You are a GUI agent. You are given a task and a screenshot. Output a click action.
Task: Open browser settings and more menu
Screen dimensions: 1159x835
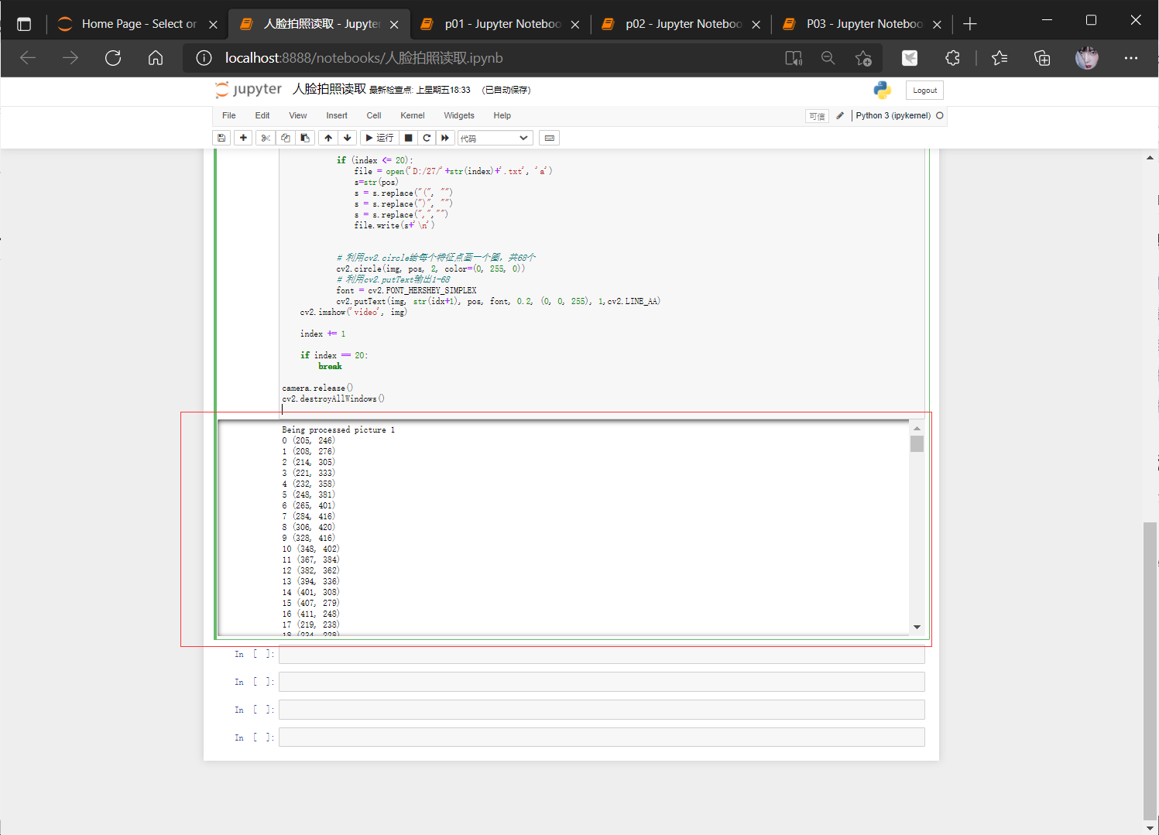[x=1131, y=58]
